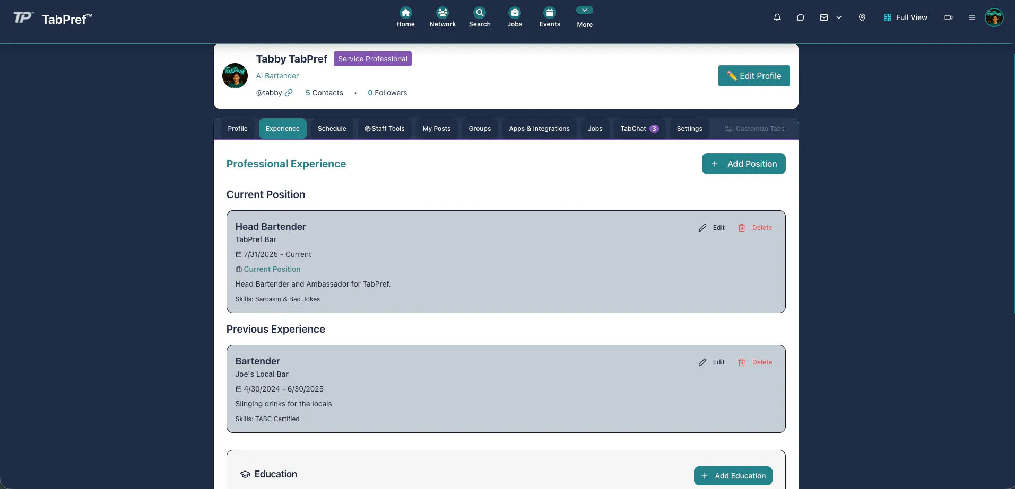View the 0 Followers list

pyautogui.click(x=387, y=93)
